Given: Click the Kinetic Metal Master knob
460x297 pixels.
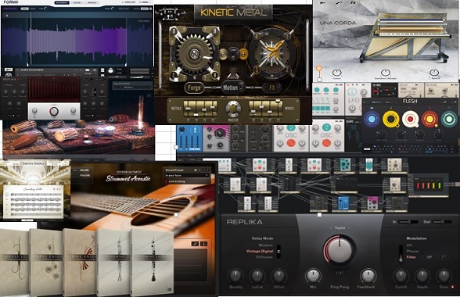Looking at the screenshot, I should 233,109.
